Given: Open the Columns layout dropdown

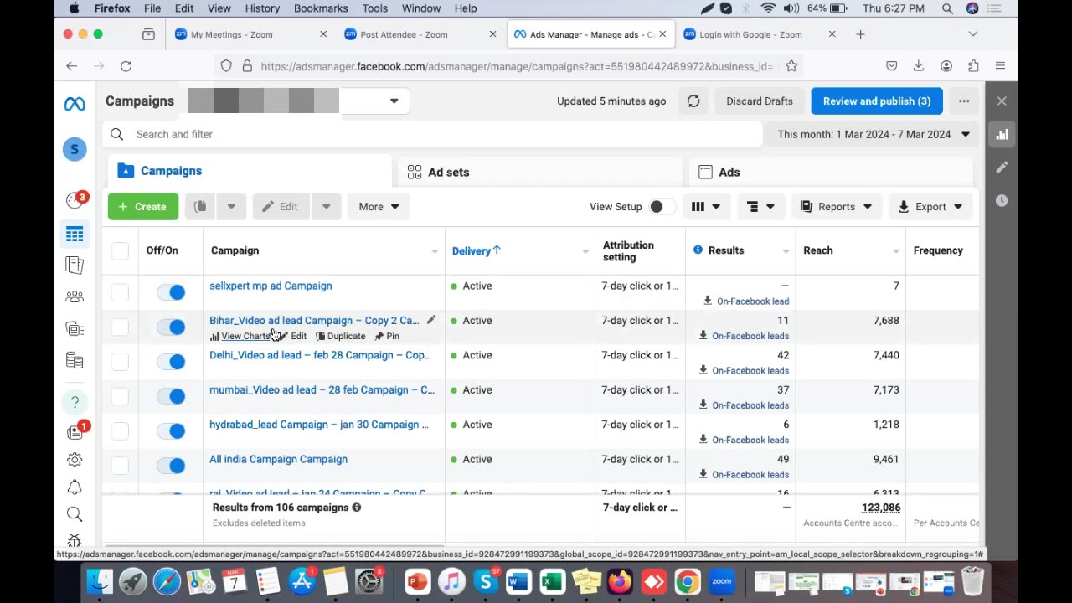Looking at the screenshot, I should point(705,207).
